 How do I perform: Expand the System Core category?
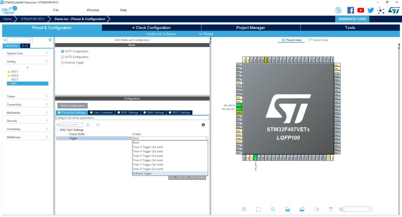pyautogui.click(x=27, y=53)
